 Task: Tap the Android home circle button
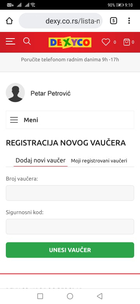[70, 296]
